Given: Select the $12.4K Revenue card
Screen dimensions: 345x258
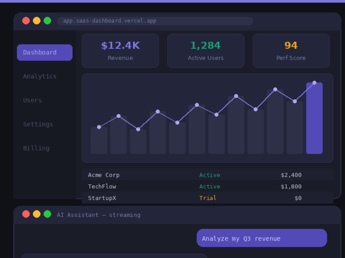Looking at the screenshot, I should click(x=120, y=51).
